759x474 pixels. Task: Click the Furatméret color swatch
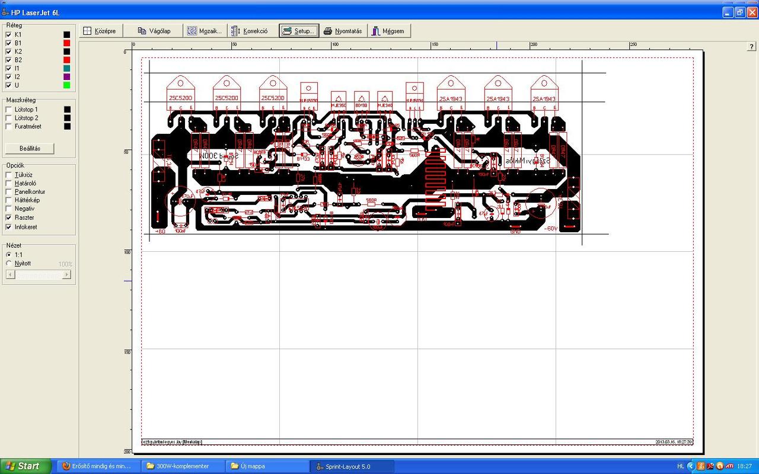click(67, 126)
